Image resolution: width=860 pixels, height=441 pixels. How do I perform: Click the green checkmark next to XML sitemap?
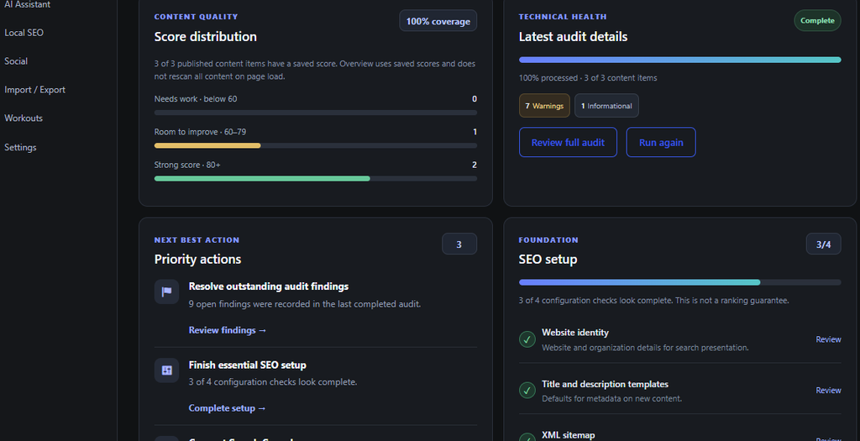(x=527, y=437)
